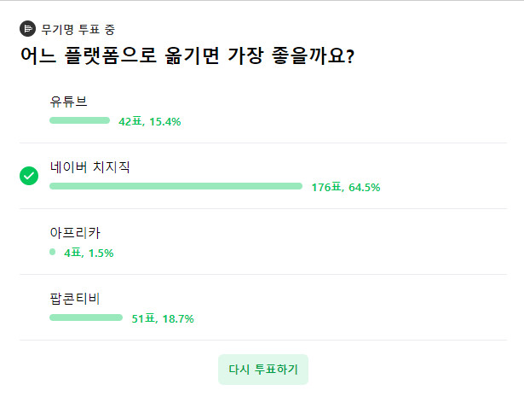Click the 176표, 64.5% result text
The image size is (524, 402).
(x=346, y=187)
